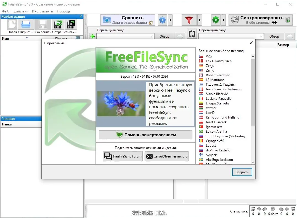Click the Сравнить compare button
The image size is (297, 218).
click(x=128, y=20)
